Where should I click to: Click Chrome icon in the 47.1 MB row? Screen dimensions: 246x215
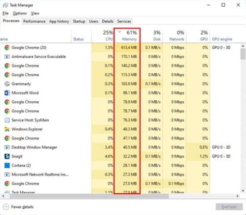coord(7,138)
